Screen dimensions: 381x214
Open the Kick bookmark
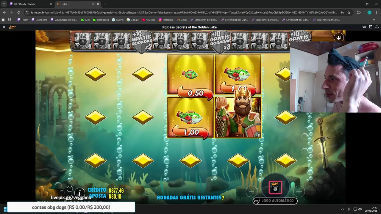(85, 20)
